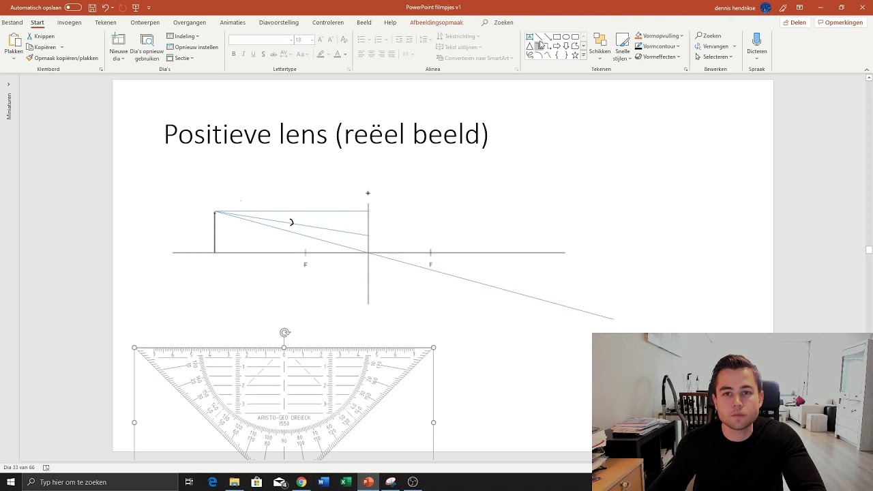Select the oval shape in shapes gallery
Viewport: 873px width, 491px height.
pos(566,37)
